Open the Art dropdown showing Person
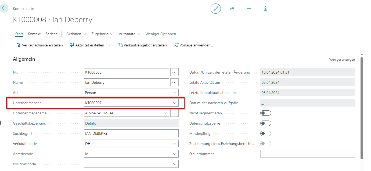 pos(131,93)
